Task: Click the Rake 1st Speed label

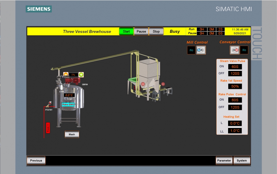Action: pyautogui.click(x=231, y=81)
